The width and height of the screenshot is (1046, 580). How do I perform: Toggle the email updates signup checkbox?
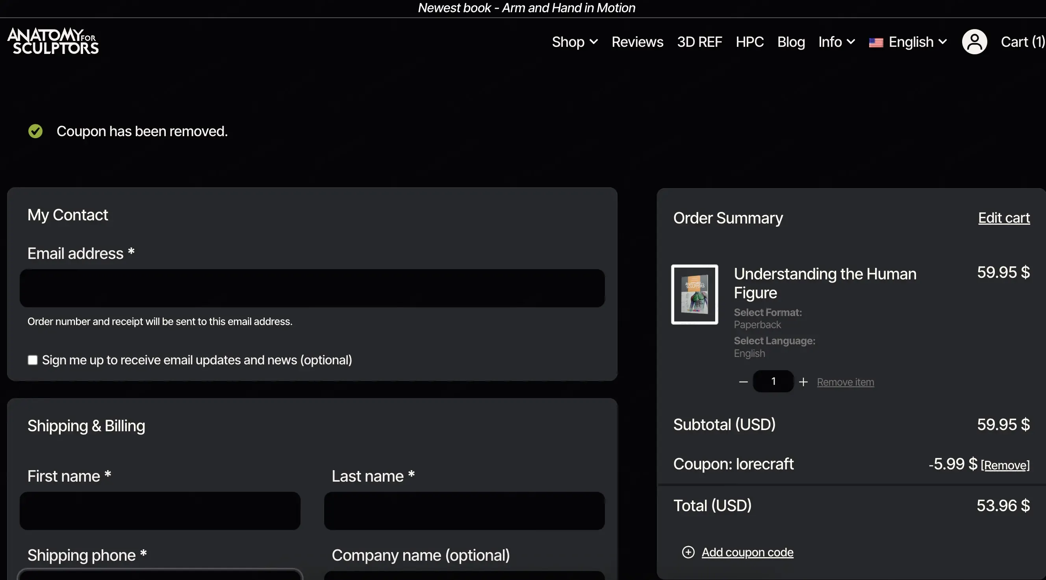point(32,360)
